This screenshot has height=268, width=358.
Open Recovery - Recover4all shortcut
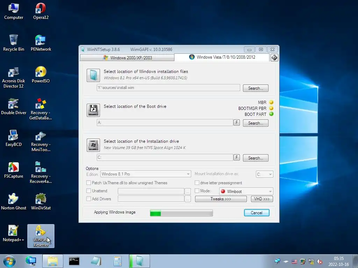pyautogui.click(x=41, y=173)
